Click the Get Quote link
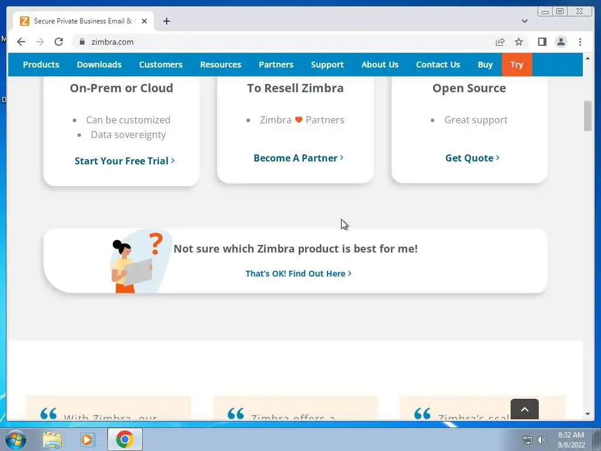Image resolution: width=601 pixels, height=451 pixels. point(472,158)
